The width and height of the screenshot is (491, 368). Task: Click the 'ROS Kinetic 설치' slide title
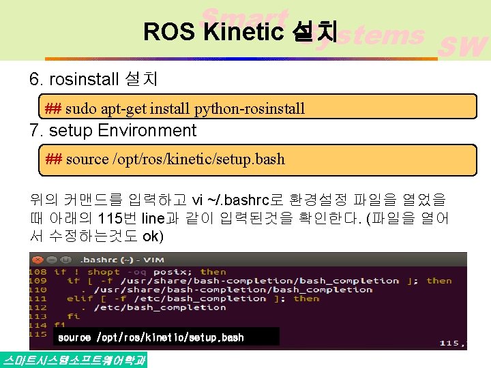[x=240, y=31]
